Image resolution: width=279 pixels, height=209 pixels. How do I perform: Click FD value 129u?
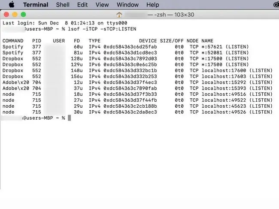coord(77,64)
